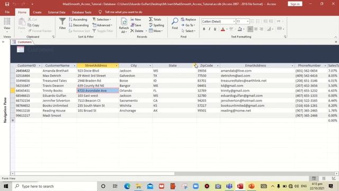Click the font color A button
This screenshot has height=191, width=339.
[x=222, y=29]
